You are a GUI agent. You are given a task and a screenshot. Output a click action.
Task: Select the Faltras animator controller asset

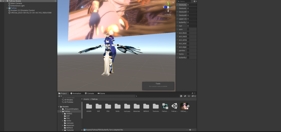165,106
